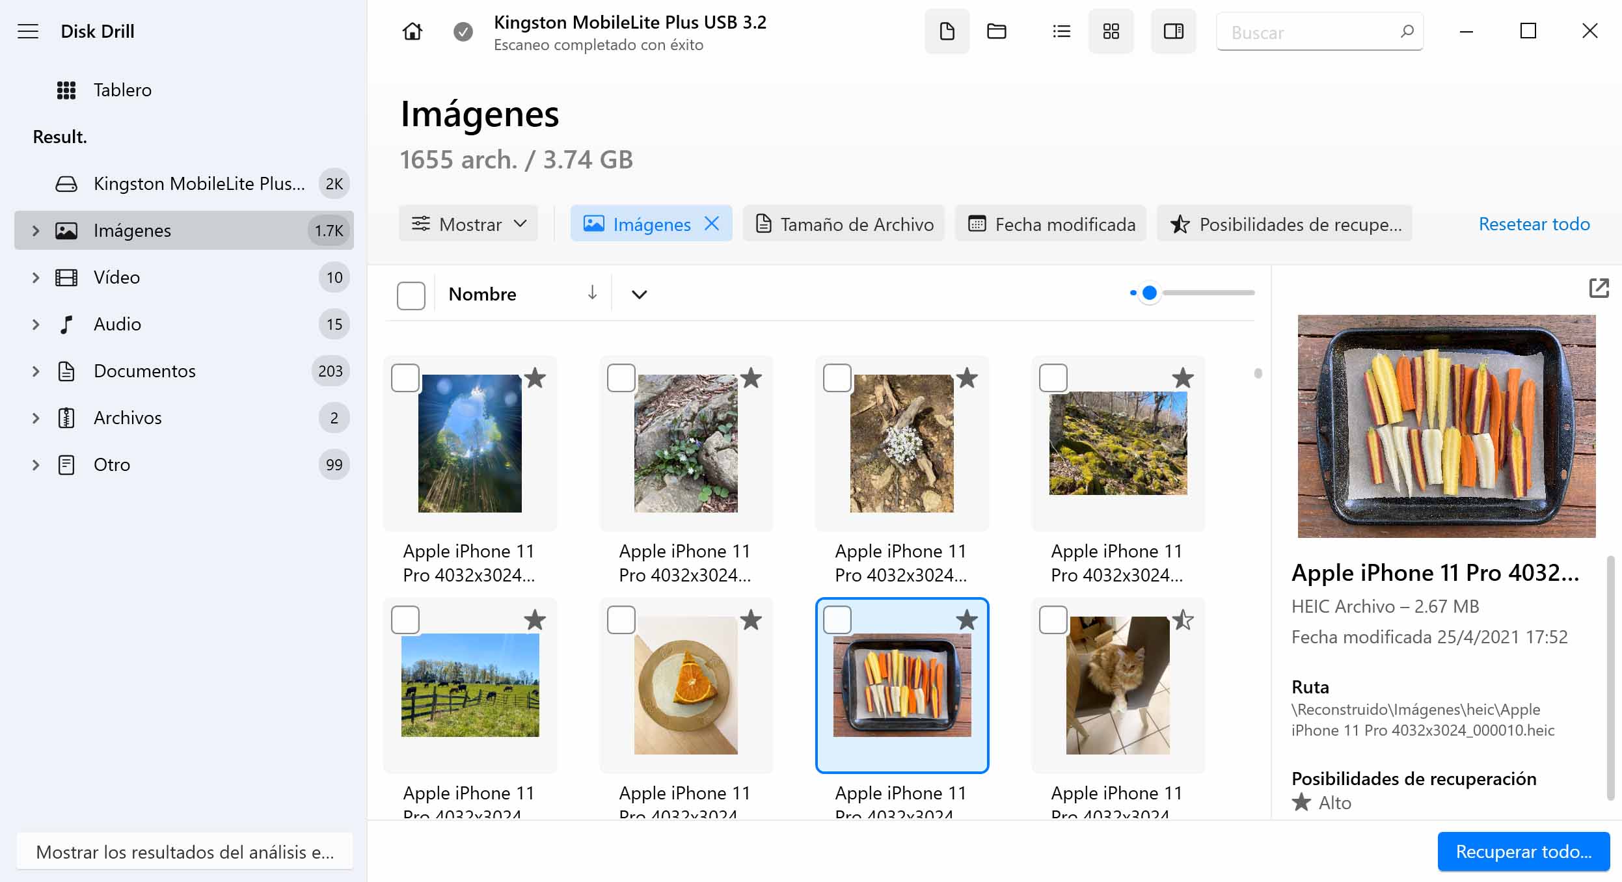Go to home screen via house icon
The height and width of the screenshot is (882, 1622).
(412, 31)
